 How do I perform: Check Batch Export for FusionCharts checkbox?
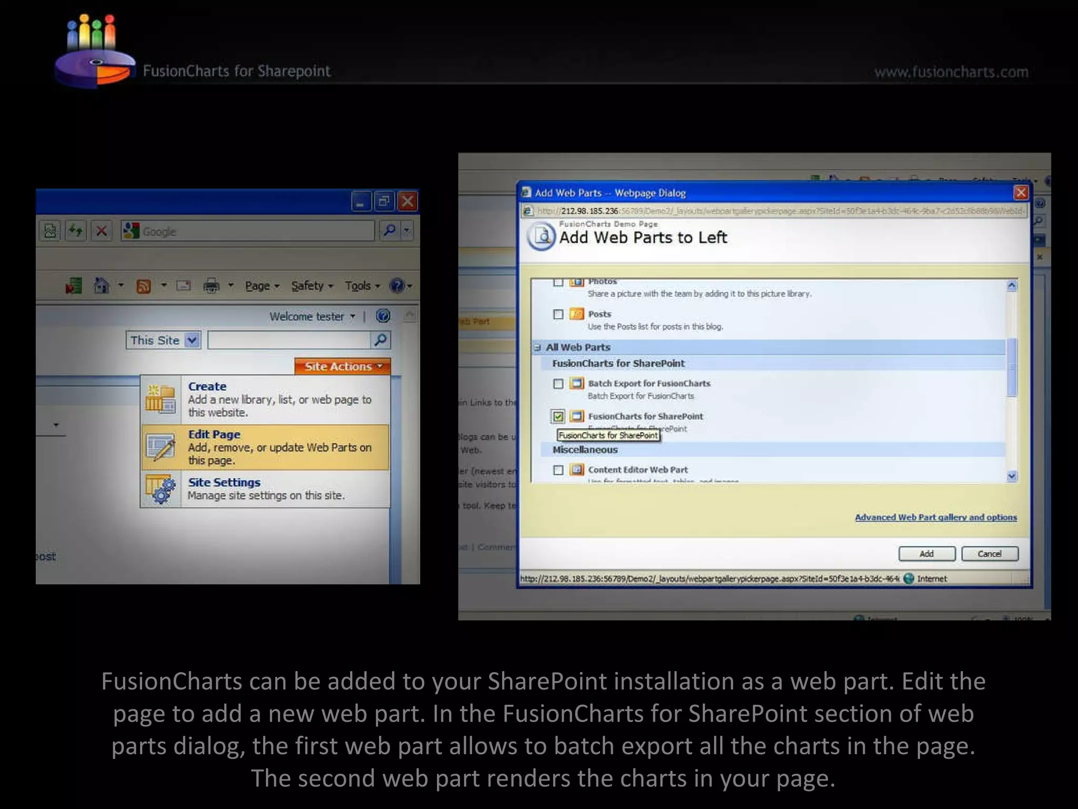pos(558,384)
